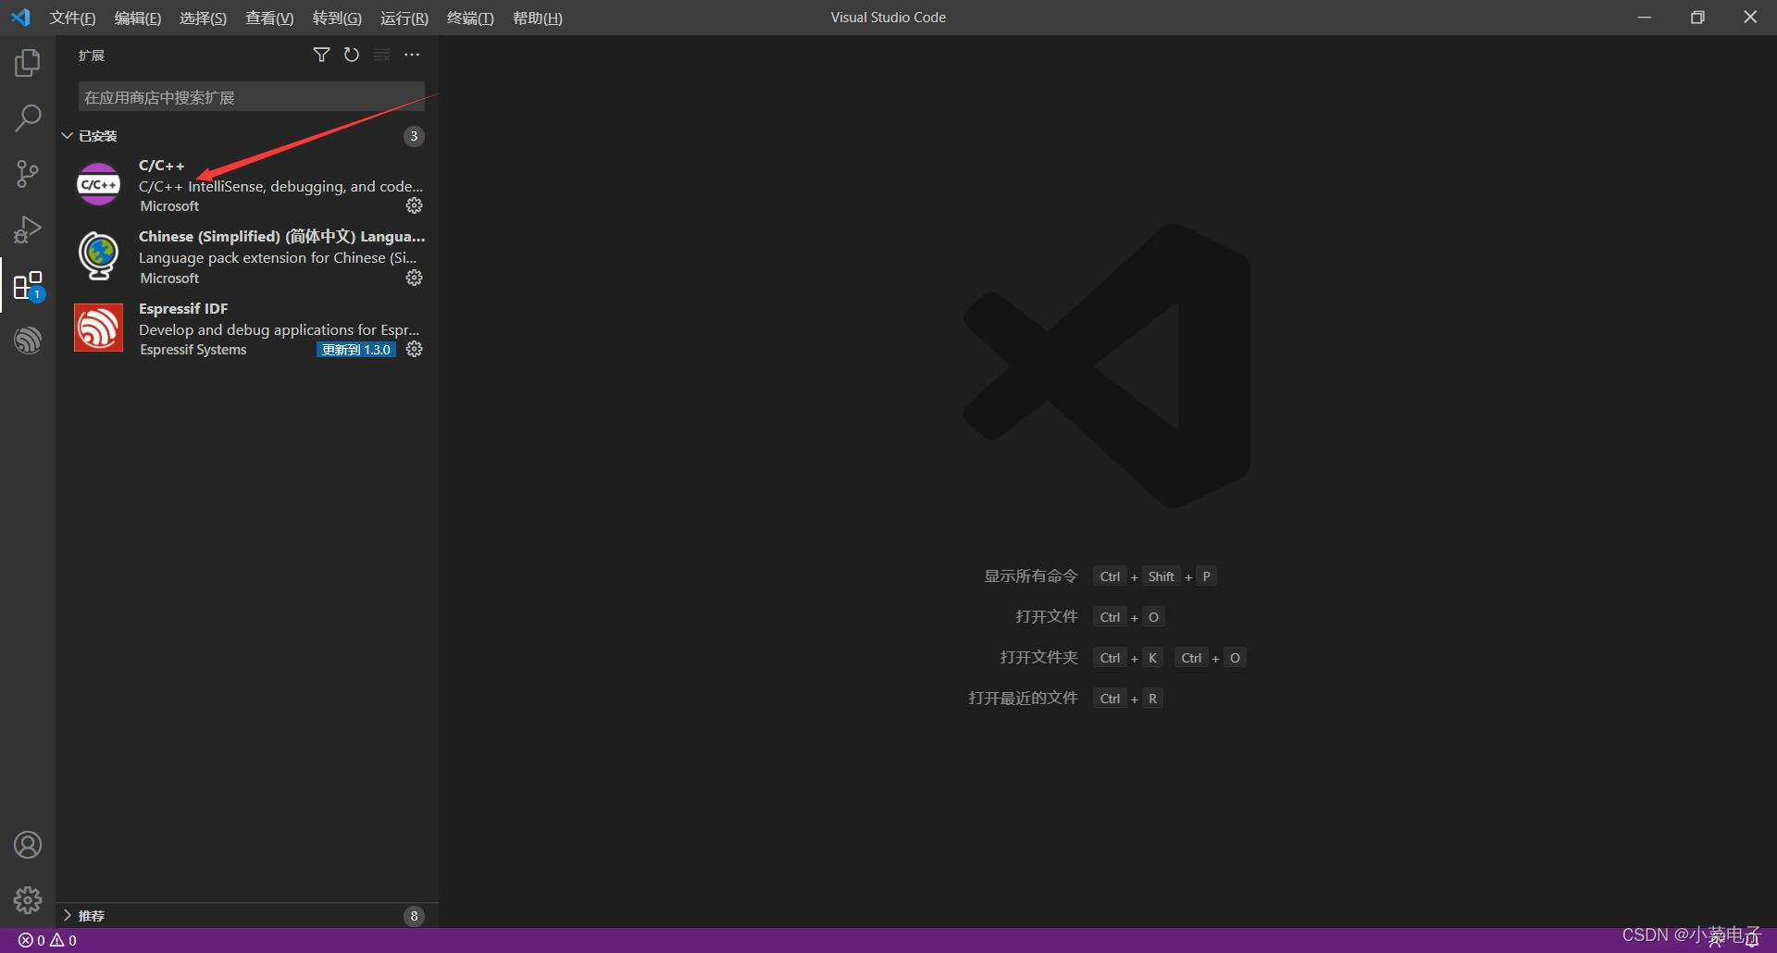Click the 显示所有命令 shortcut hint
The height and width of the screenshot is (953, 1777).
(x=1031, y=576)
